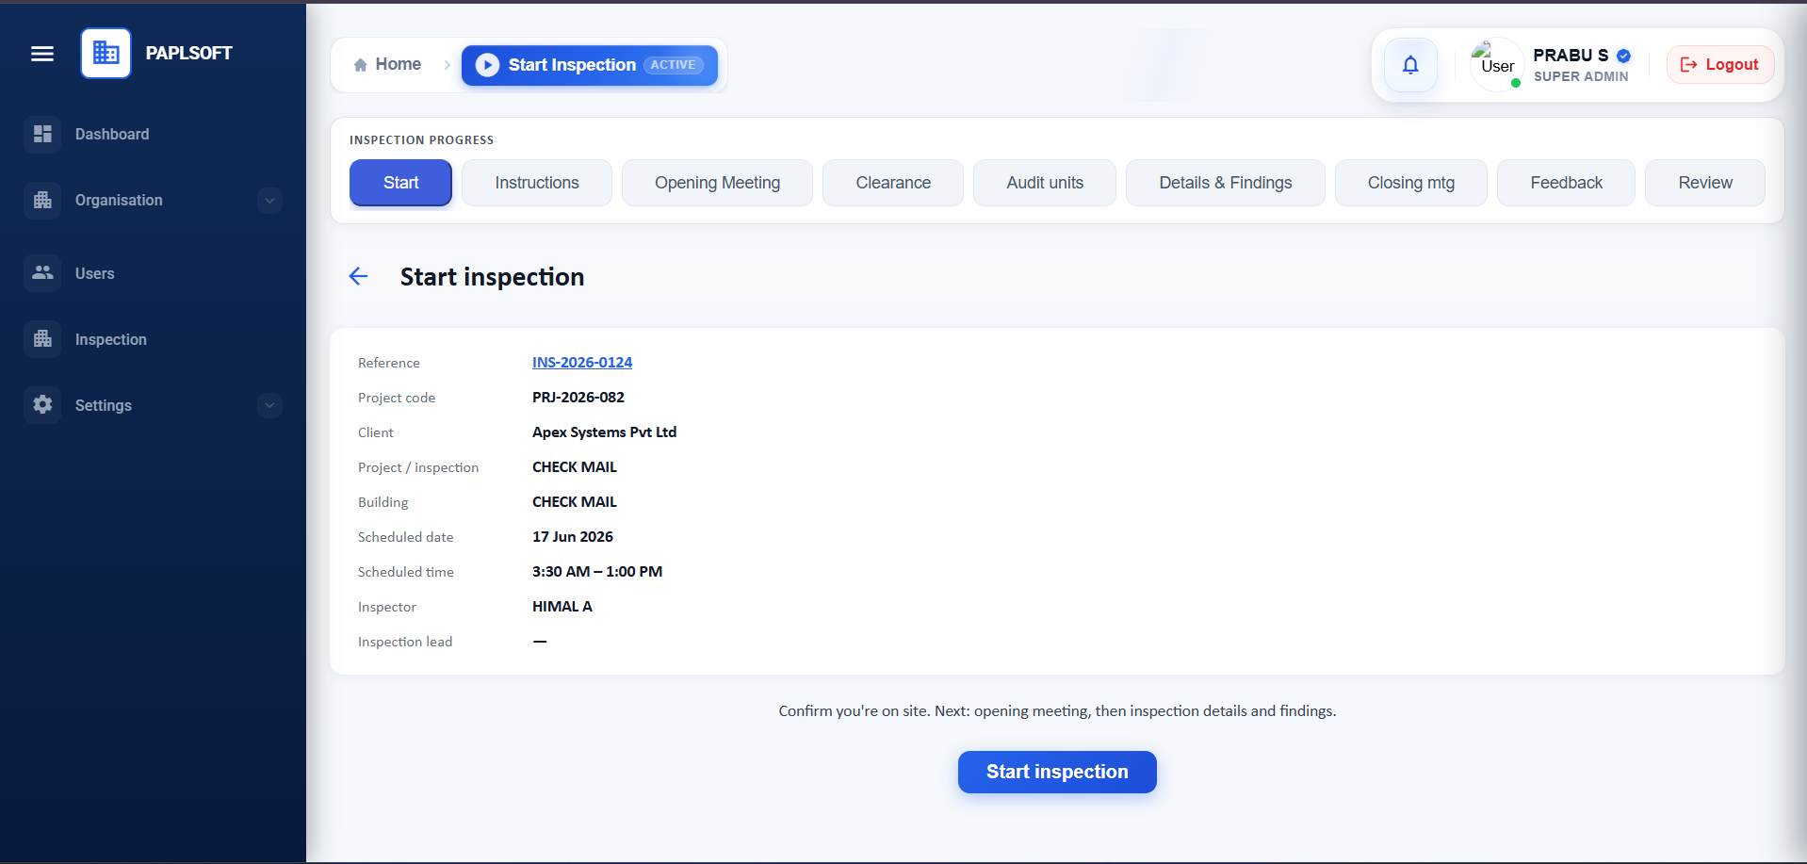The height and width of the screenshot is (864, 1807).
Task: Click scheduled time 3:30 AM – 1:00 PM
Action: 597,572
